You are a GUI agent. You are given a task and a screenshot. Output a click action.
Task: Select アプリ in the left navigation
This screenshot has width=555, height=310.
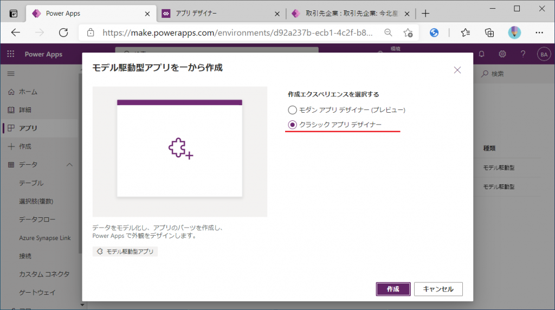28,128
